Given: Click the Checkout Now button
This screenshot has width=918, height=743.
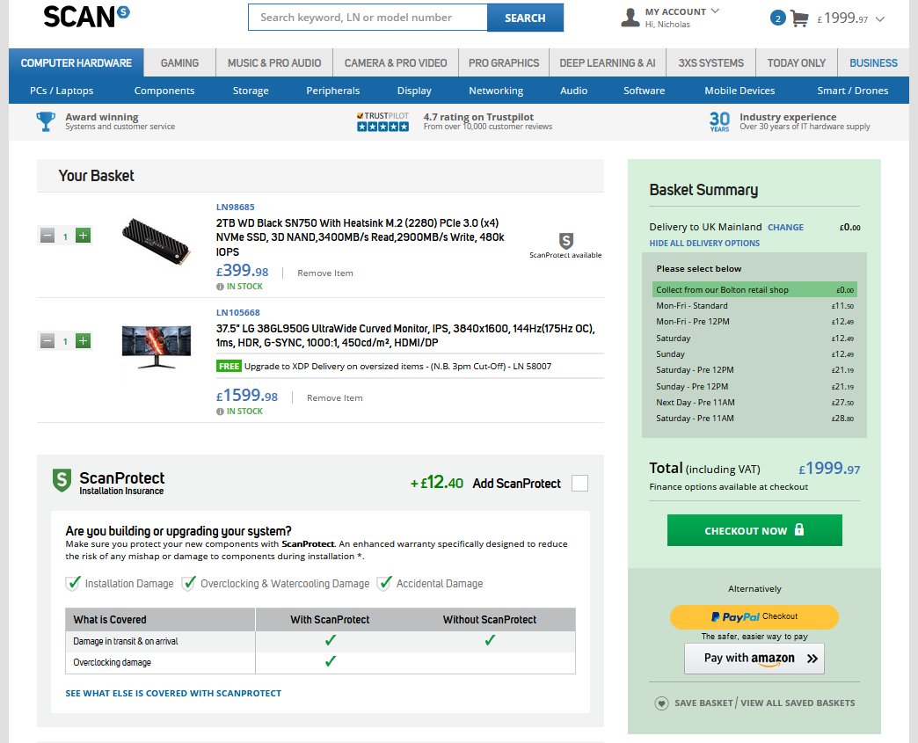Looking at the screenshot, I should 754,530.
